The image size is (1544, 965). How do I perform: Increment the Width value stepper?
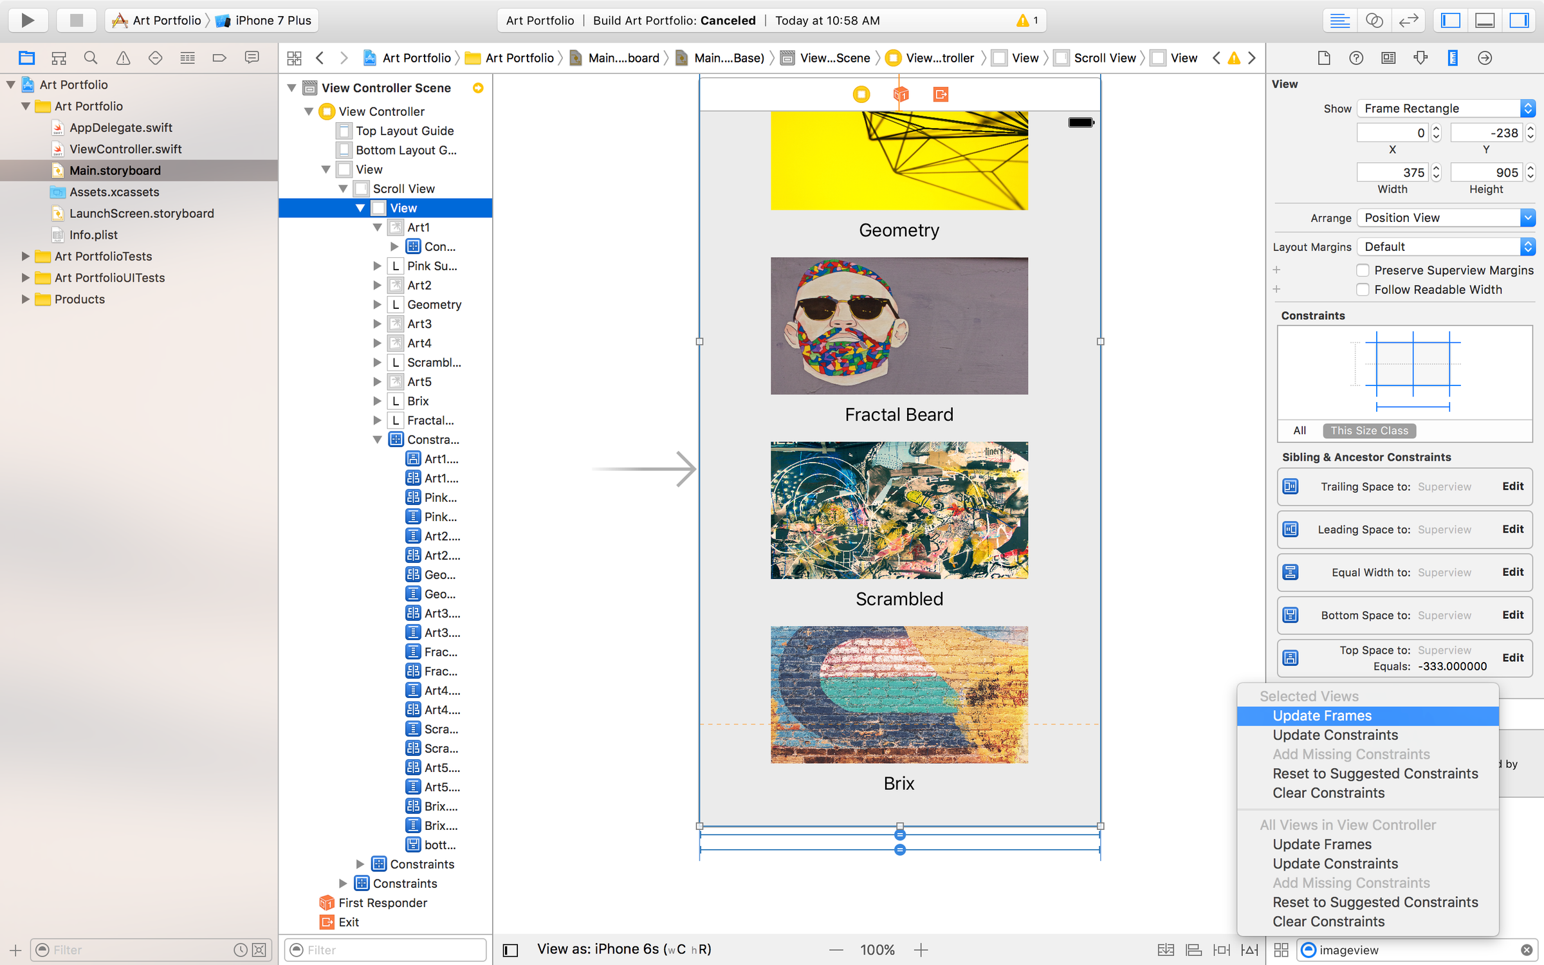click(1436, 167)
